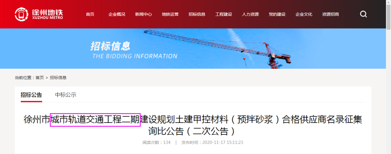
Task: Choose 工程建设 from the header menu
Action: pyautogui.click(x=224, y=14)
